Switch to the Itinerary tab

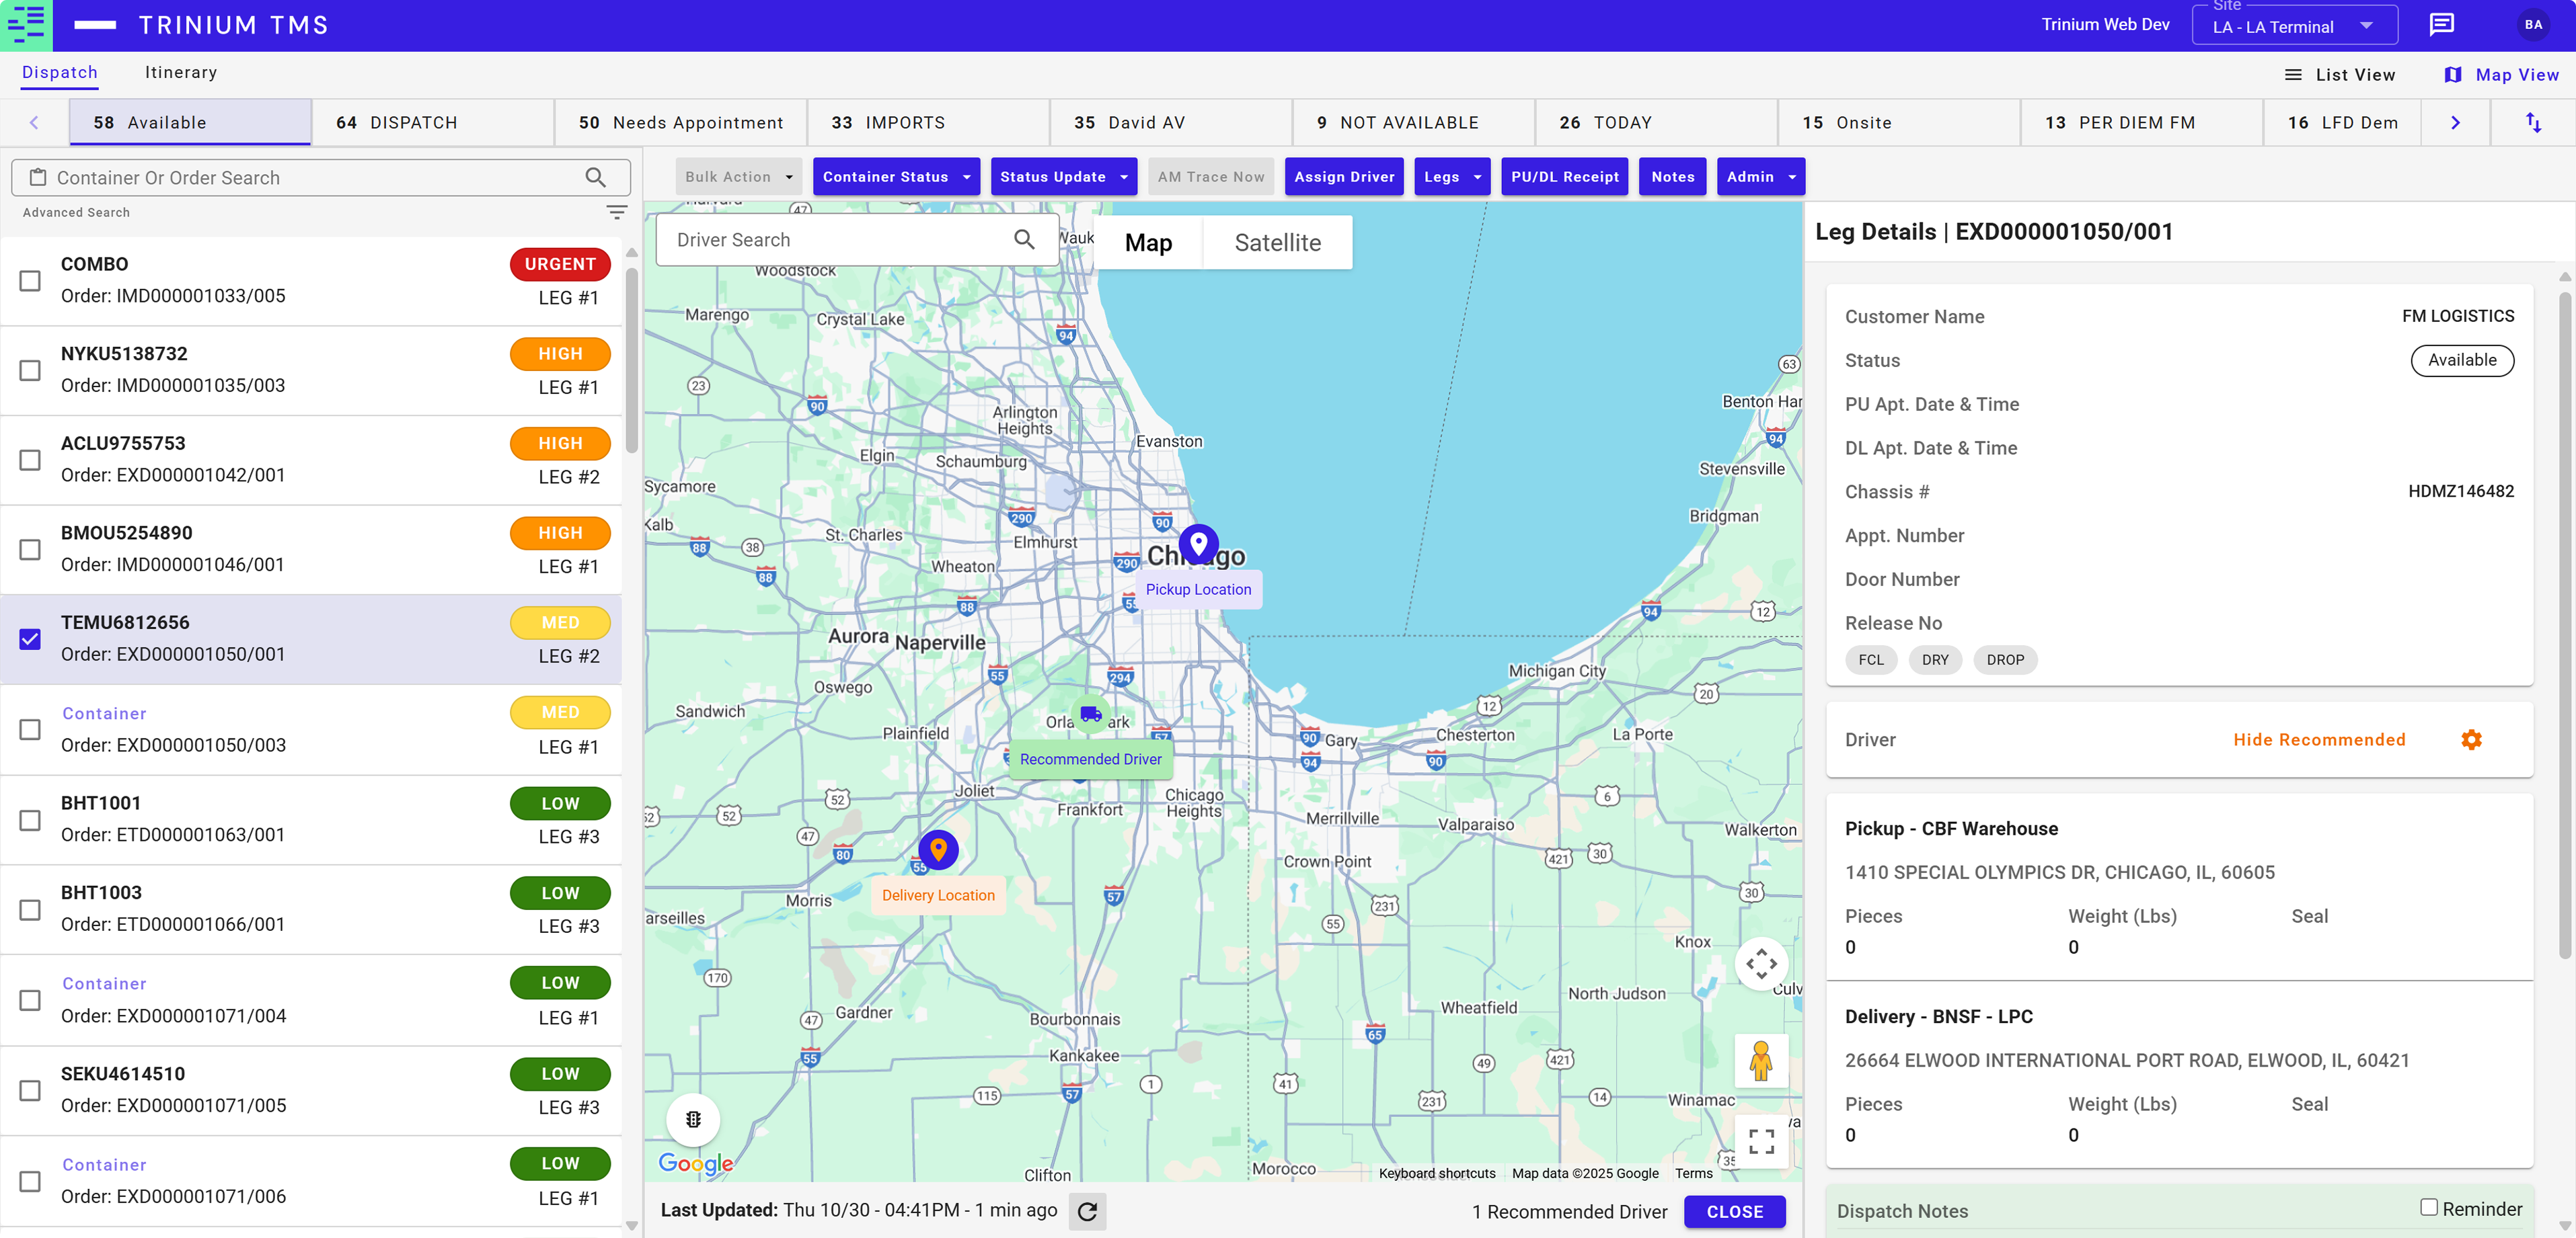point(181,73)
